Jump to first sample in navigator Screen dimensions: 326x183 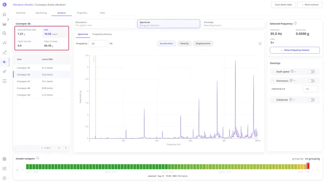[18, 170]
